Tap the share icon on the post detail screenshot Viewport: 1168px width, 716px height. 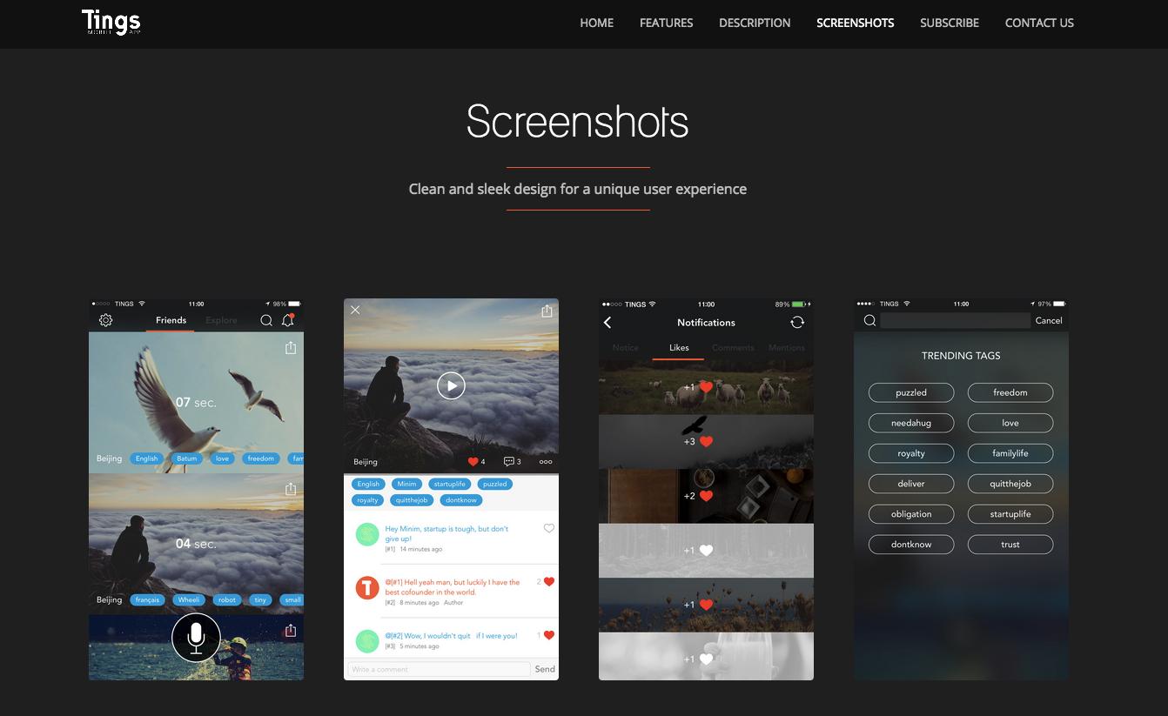[547, 311]
